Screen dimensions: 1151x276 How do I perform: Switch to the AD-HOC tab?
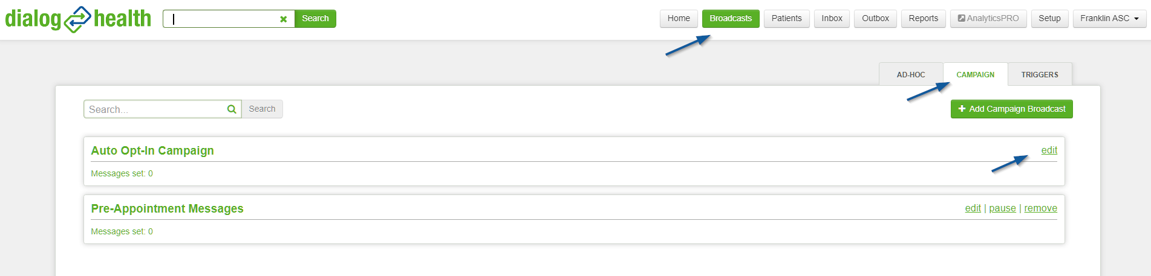click(911, 75)
